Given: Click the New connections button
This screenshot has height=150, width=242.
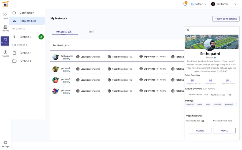Looking at the screenshot, I should point(226,19).
